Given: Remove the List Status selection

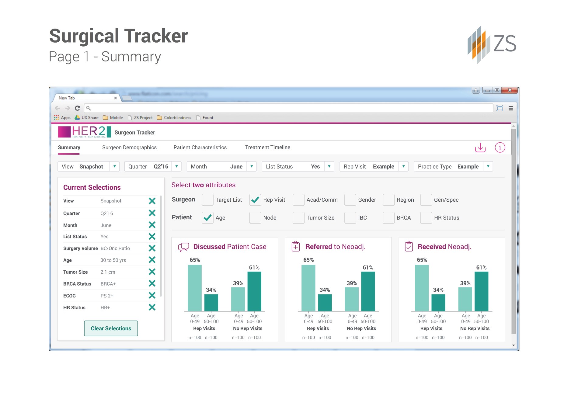Looking at the screenshot, I should 152,236.
